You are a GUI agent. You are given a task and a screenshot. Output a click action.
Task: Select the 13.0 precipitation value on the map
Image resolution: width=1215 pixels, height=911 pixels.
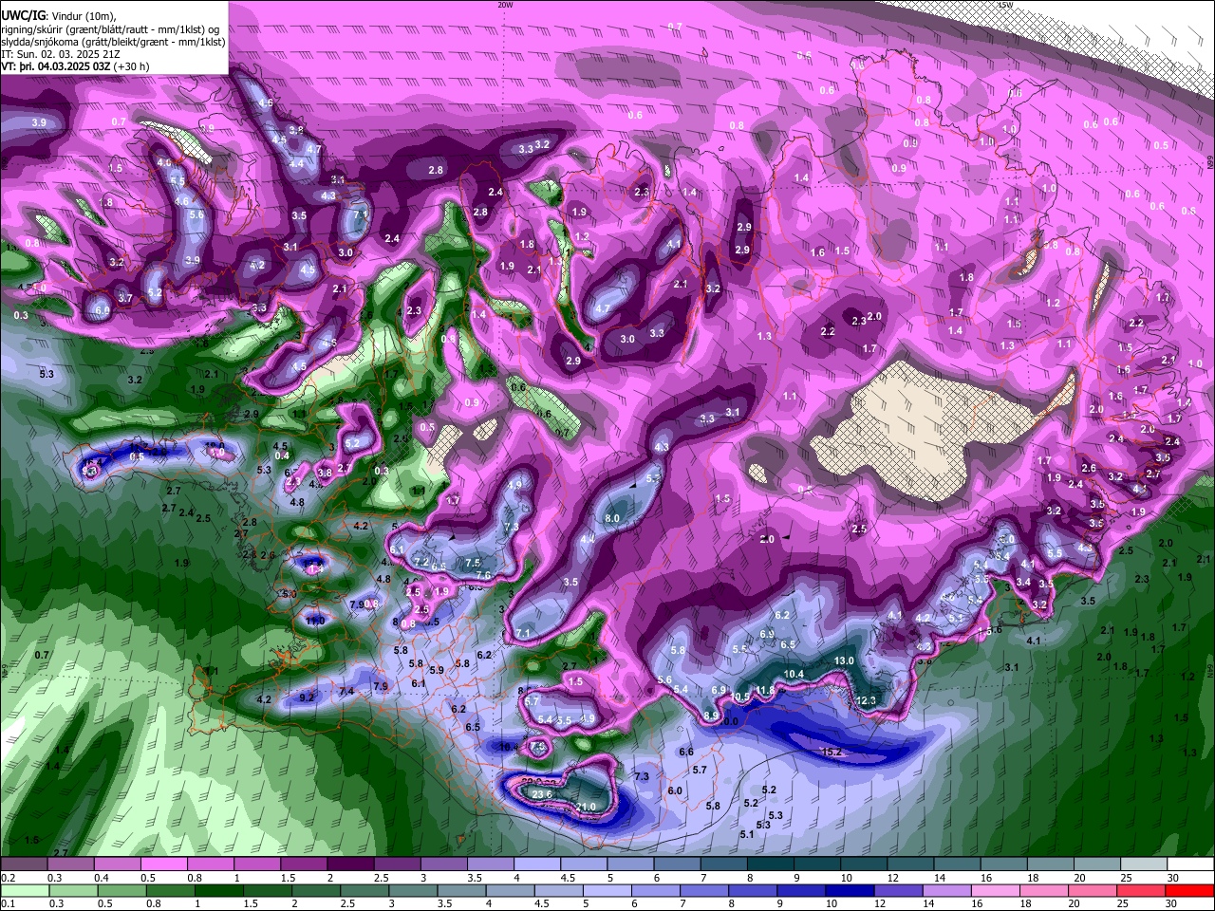pyautogui.click(x=844, y=660)
